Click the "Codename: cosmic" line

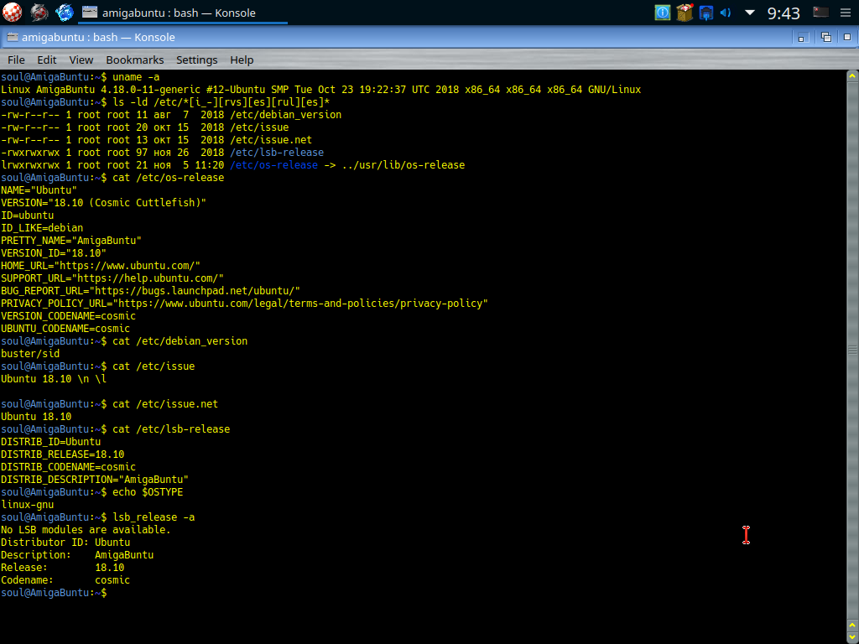[65, 581]
